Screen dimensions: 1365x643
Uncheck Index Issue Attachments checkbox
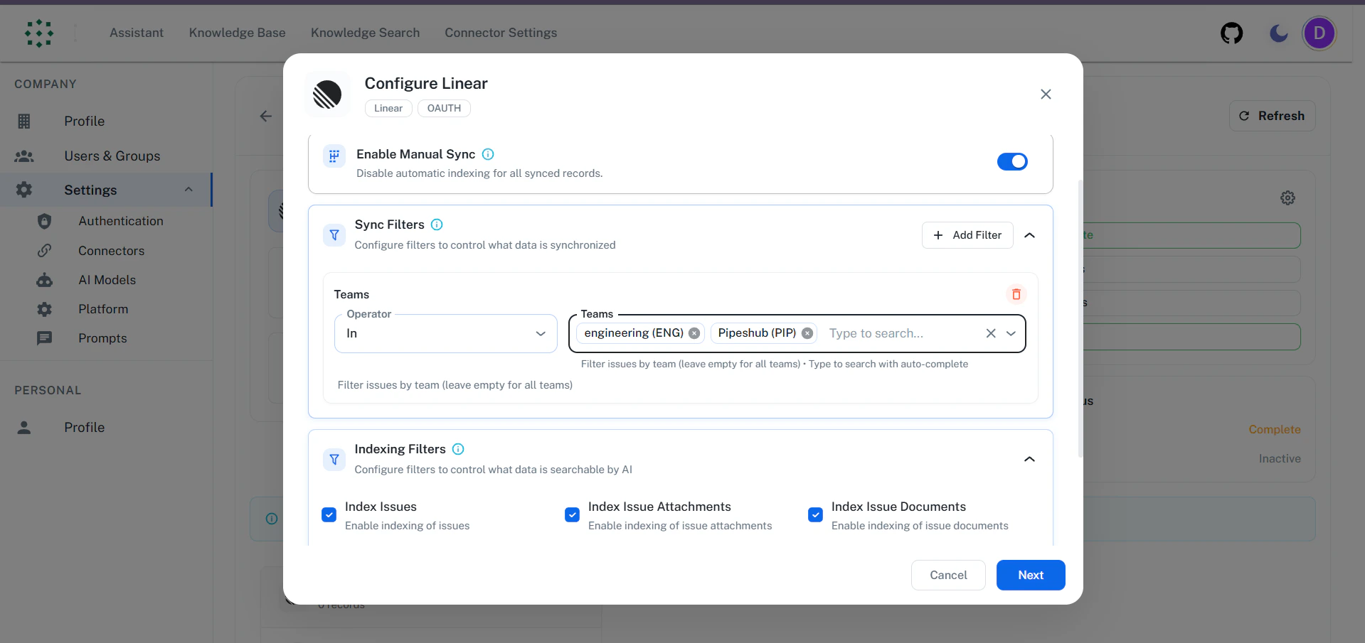click(572, 514)
